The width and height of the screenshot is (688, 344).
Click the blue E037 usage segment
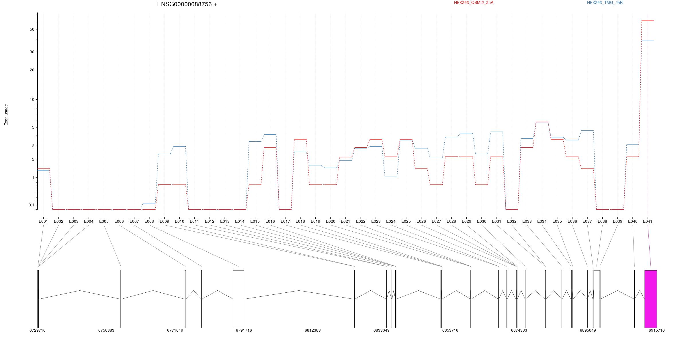587,131
